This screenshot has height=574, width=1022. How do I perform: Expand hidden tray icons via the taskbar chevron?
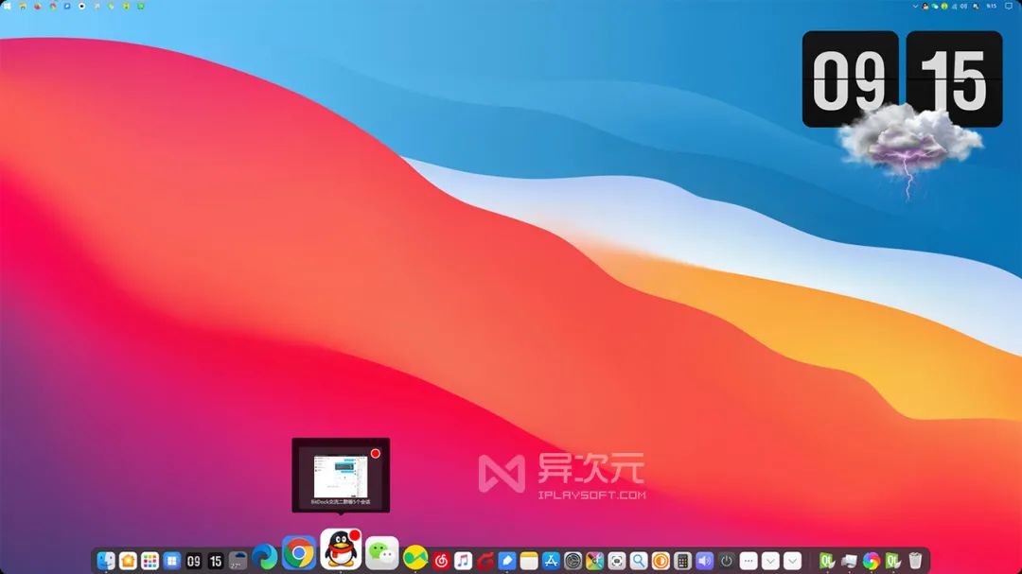(915, 7)
